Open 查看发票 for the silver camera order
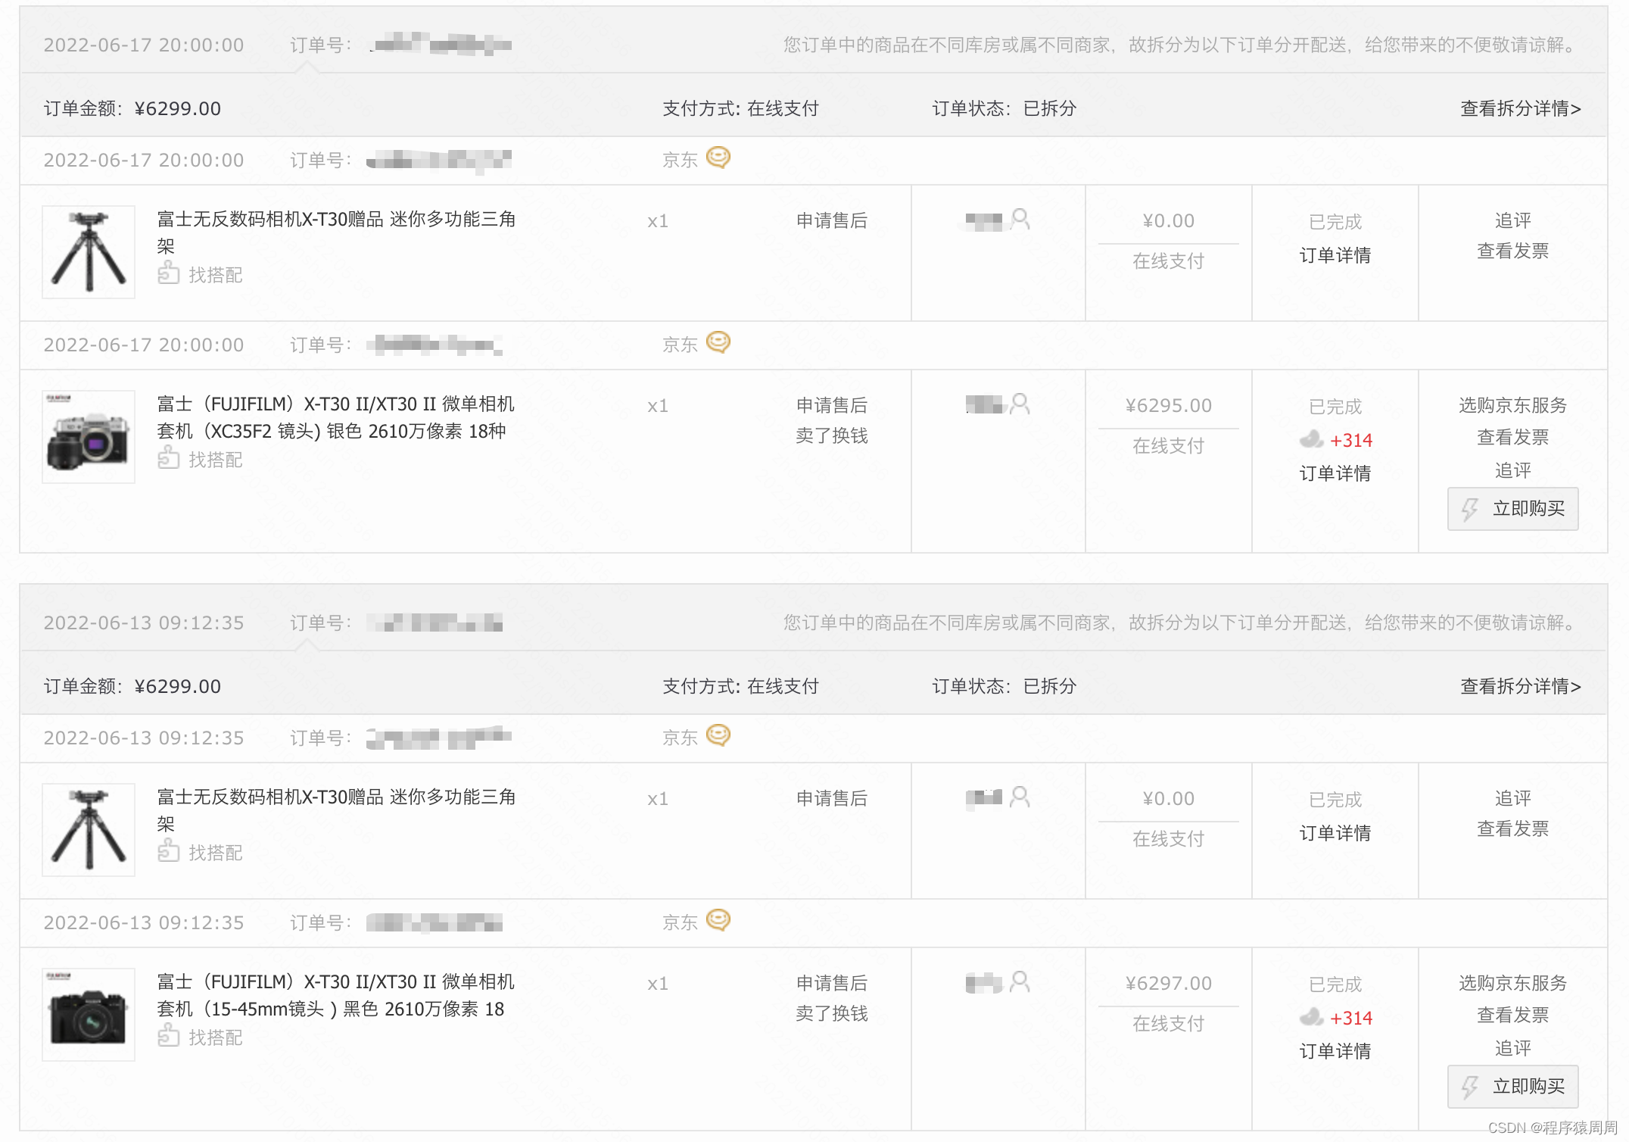 click(1512, 438)
